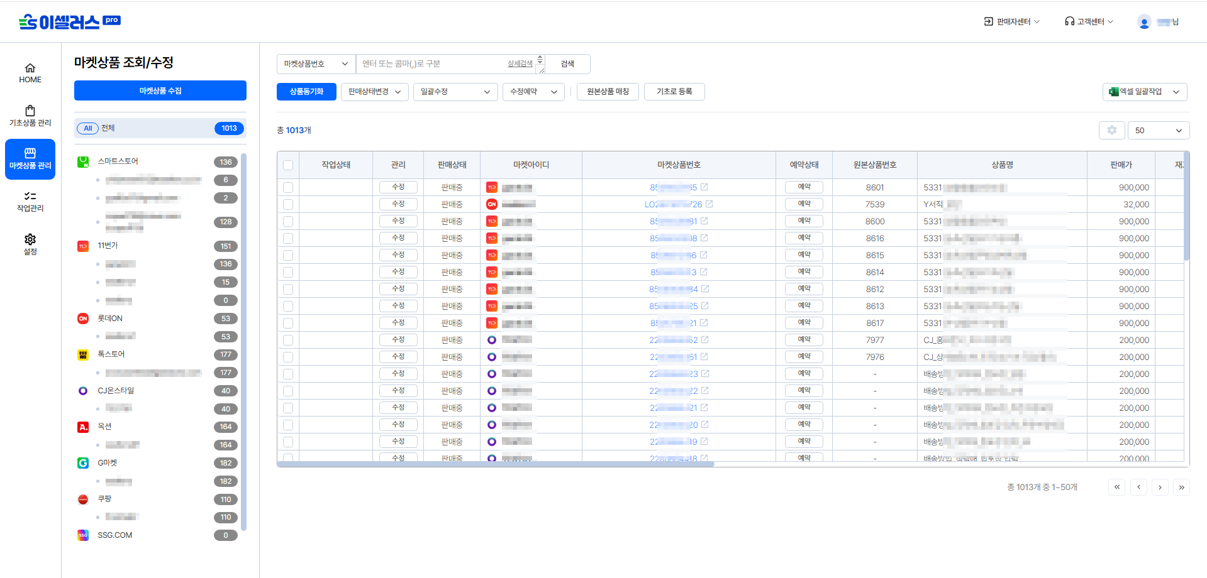Check row with original number 7976
This screenshot has height=578, width=1207.
coord(288,357)
